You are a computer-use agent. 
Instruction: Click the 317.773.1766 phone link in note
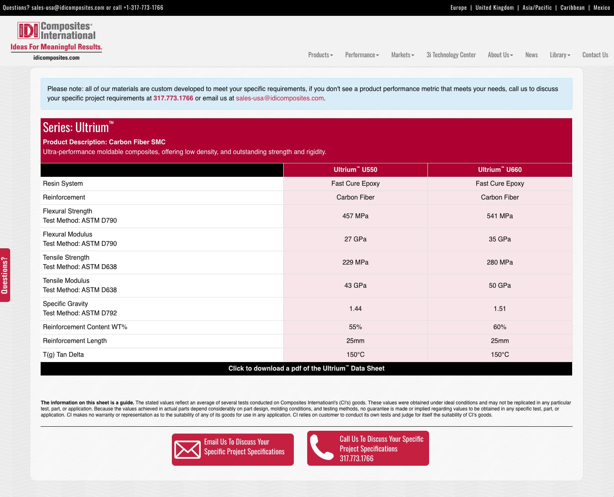pyautogui.click(x=173, y=98)
